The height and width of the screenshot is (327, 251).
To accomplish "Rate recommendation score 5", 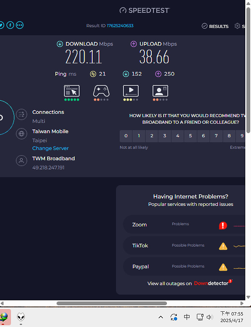I will click(x=190, y=136).
